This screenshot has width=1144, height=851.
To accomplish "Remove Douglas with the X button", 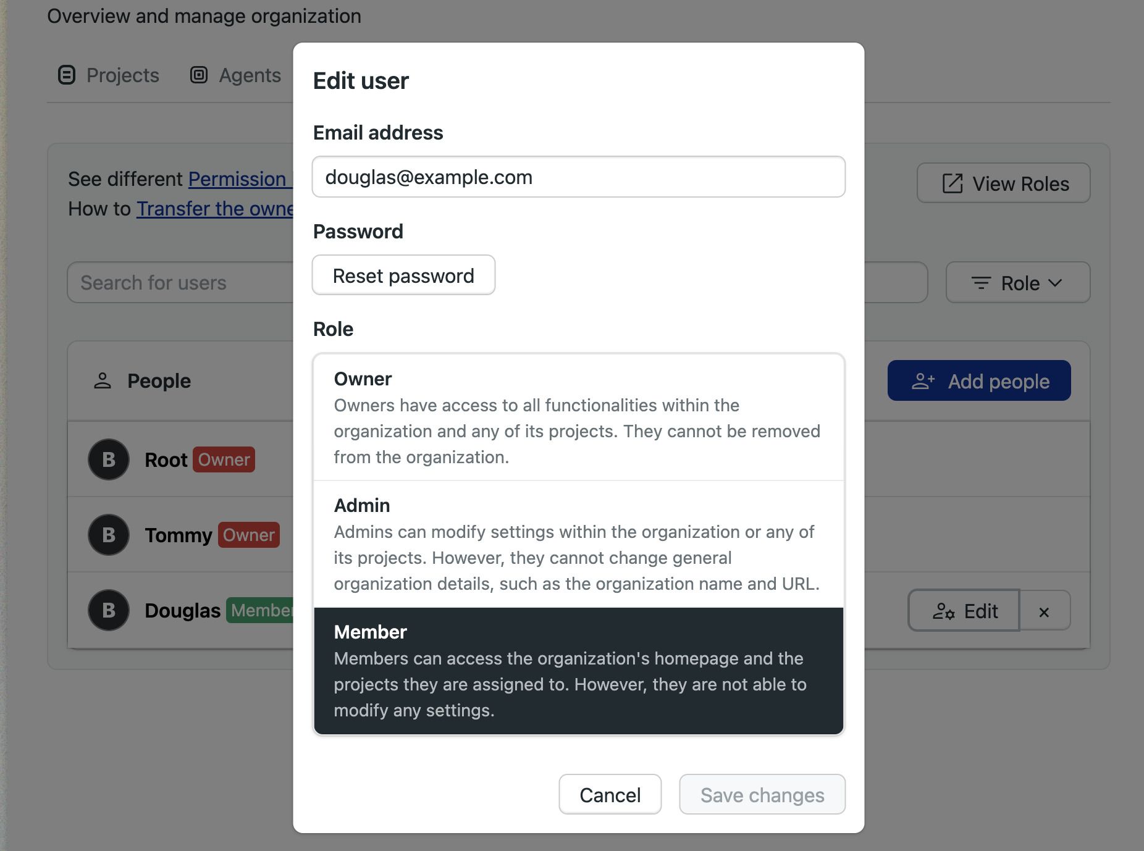I will [x=1044, y=611].
